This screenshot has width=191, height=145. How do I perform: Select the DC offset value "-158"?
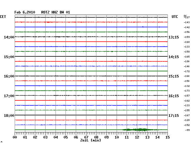187,52
